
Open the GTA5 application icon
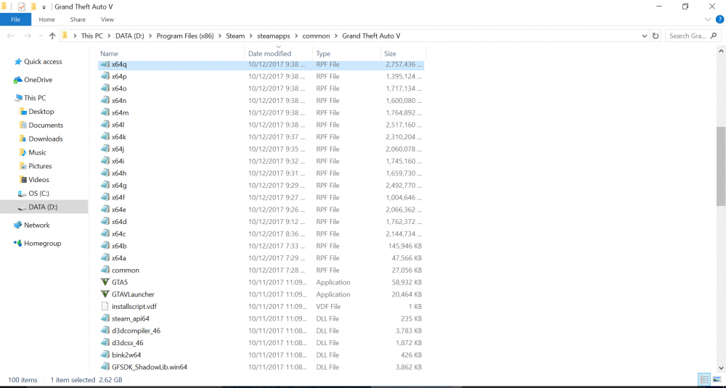coord(105,282)
